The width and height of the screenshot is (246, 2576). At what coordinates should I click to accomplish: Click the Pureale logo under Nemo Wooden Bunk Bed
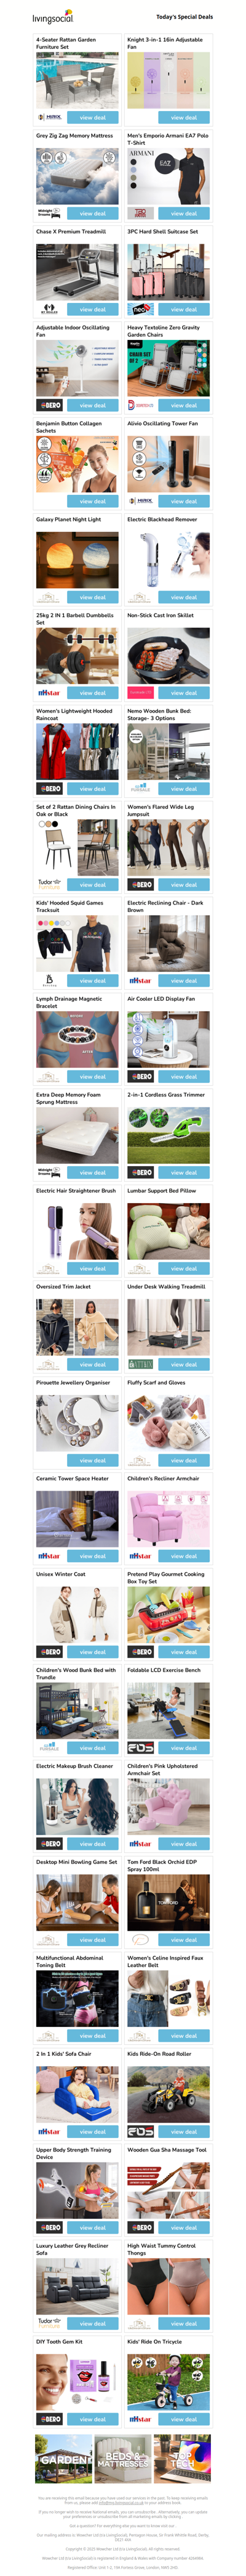[x=140, y=789]
